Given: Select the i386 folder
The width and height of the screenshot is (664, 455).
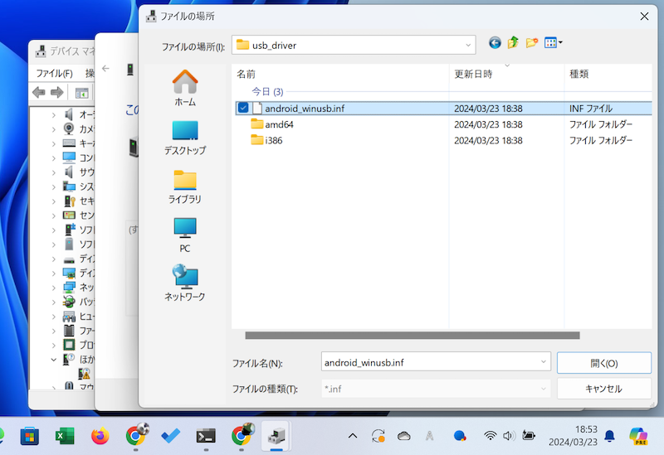Looking at the screenshot, I should coord(274,141).
